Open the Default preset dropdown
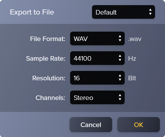Viewport: 165px width, 137px height. [x=124, y=12]
